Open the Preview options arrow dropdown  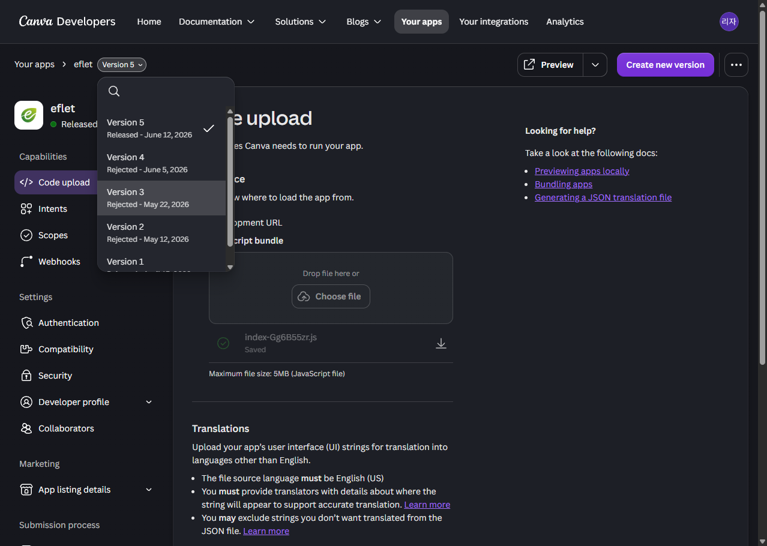pyautogui.click(x=595, y=65)
